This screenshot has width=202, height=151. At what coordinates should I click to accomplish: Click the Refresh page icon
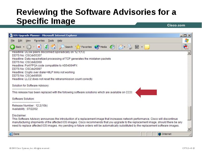point(46,47)
